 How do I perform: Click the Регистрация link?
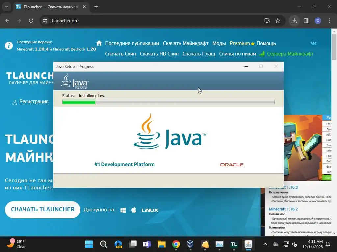(34, 101)
